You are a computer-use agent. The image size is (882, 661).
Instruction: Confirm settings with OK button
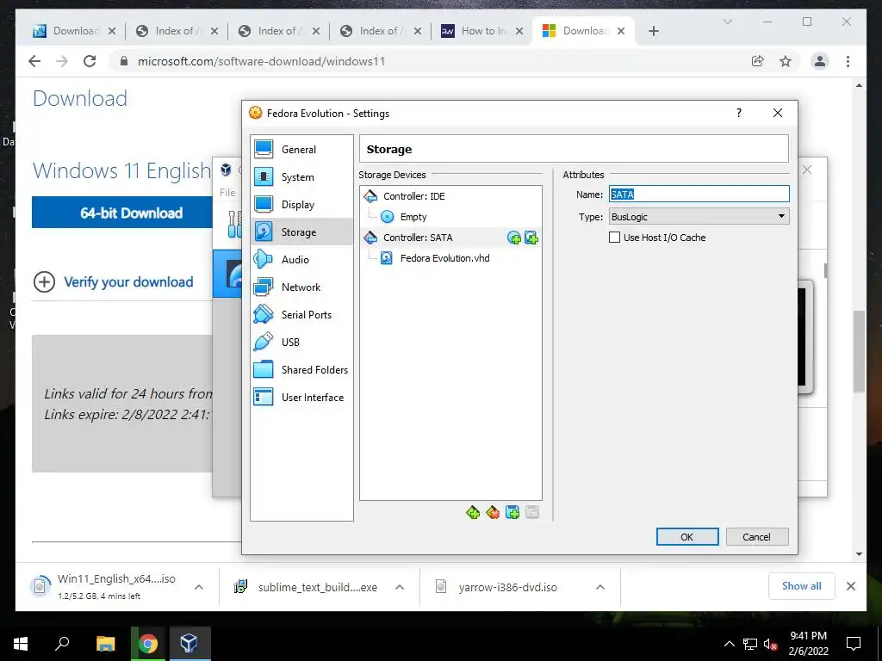click(687, 537)
